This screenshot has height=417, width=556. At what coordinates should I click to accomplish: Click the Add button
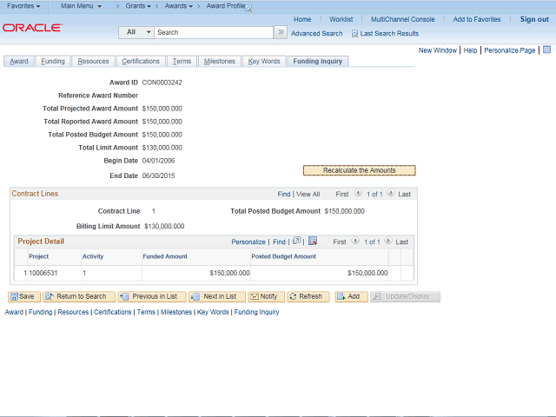tap(351, 296)
